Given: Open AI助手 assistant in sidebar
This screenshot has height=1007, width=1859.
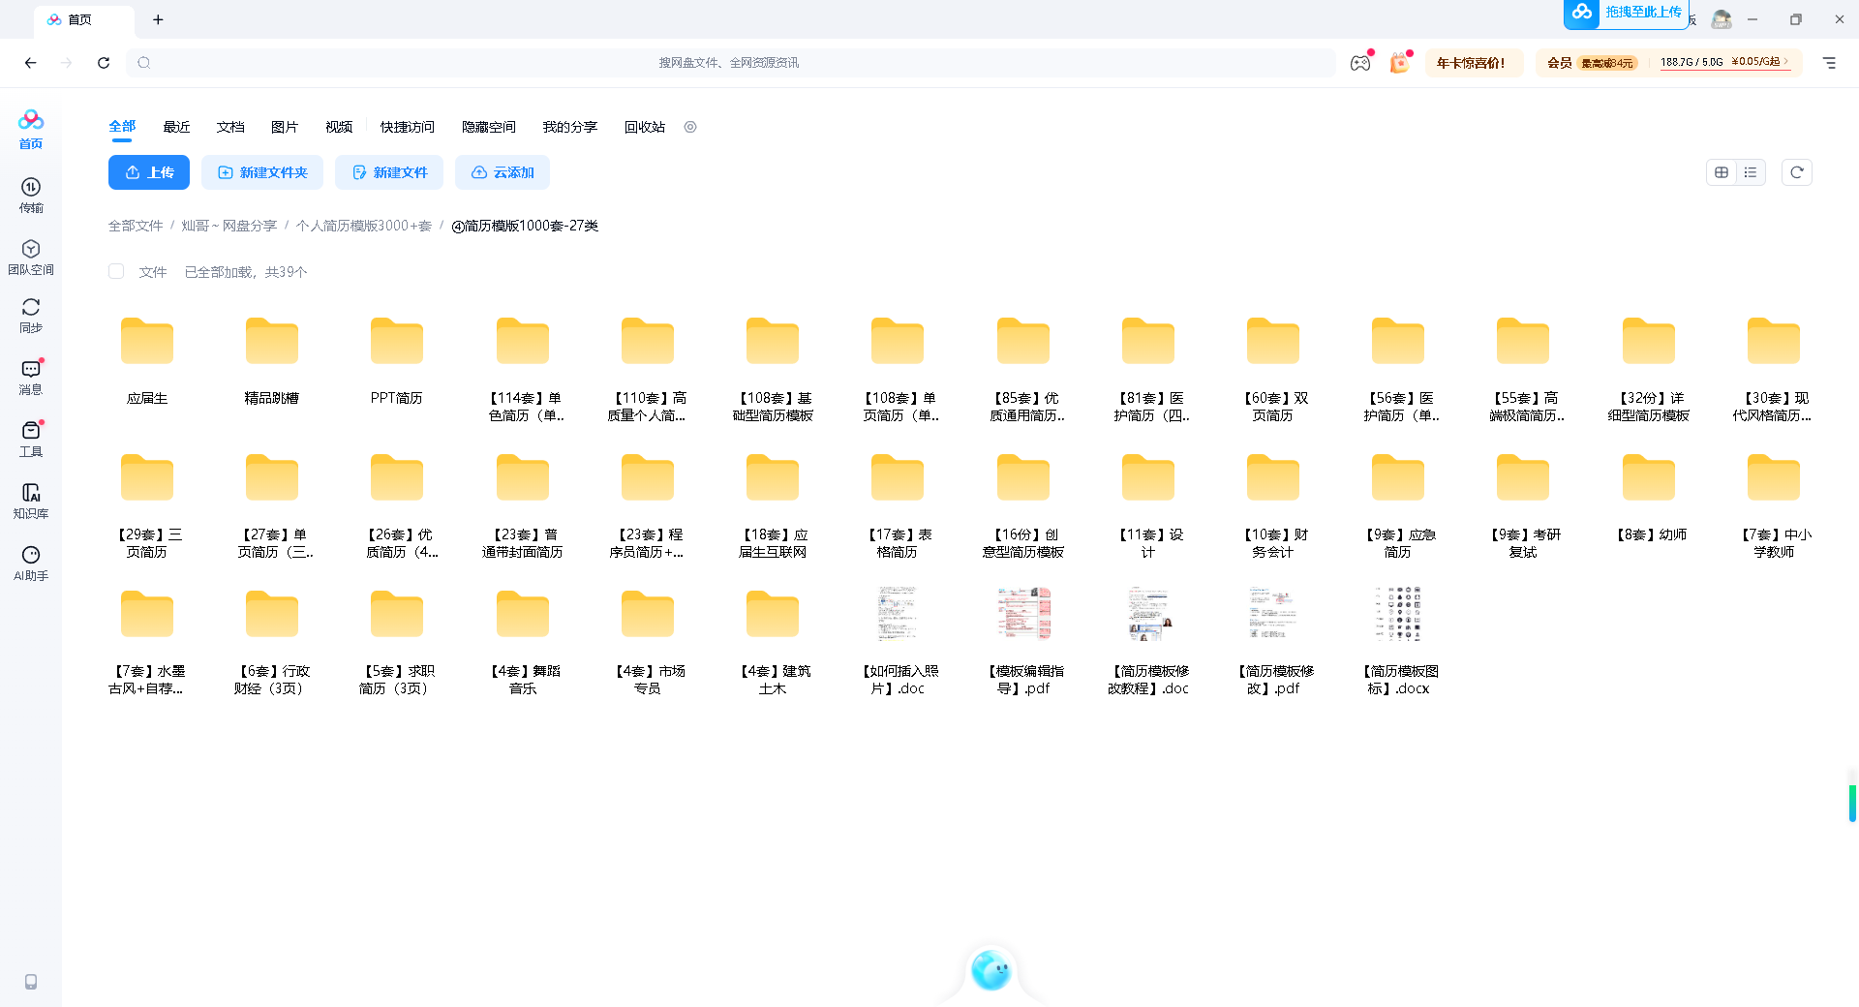Looking at the screenshot, I should [31, 563].
